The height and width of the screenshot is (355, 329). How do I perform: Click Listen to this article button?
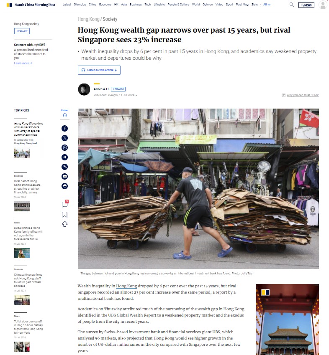pos(99,70)
